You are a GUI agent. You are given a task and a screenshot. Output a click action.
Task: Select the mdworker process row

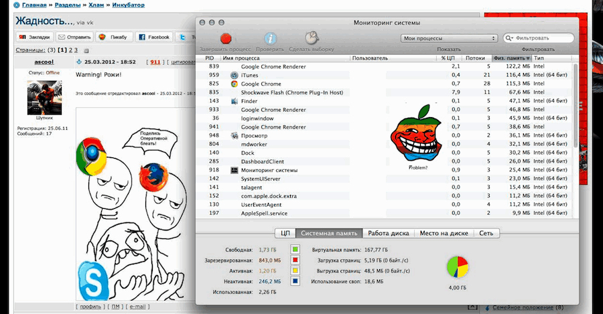coord(385,144)
